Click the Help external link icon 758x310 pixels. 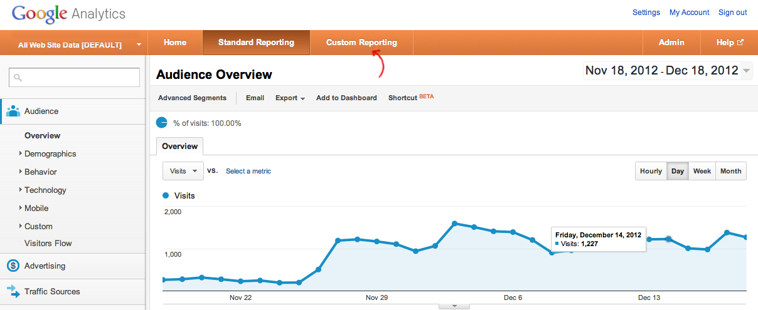tap(740, 43)
